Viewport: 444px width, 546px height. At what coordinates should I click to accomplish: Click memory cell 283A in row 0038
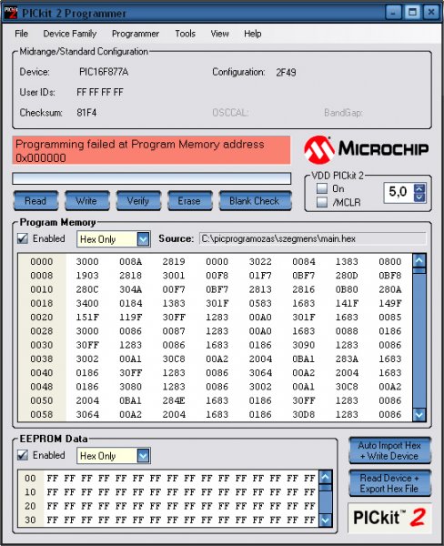[x=347, y=359]
